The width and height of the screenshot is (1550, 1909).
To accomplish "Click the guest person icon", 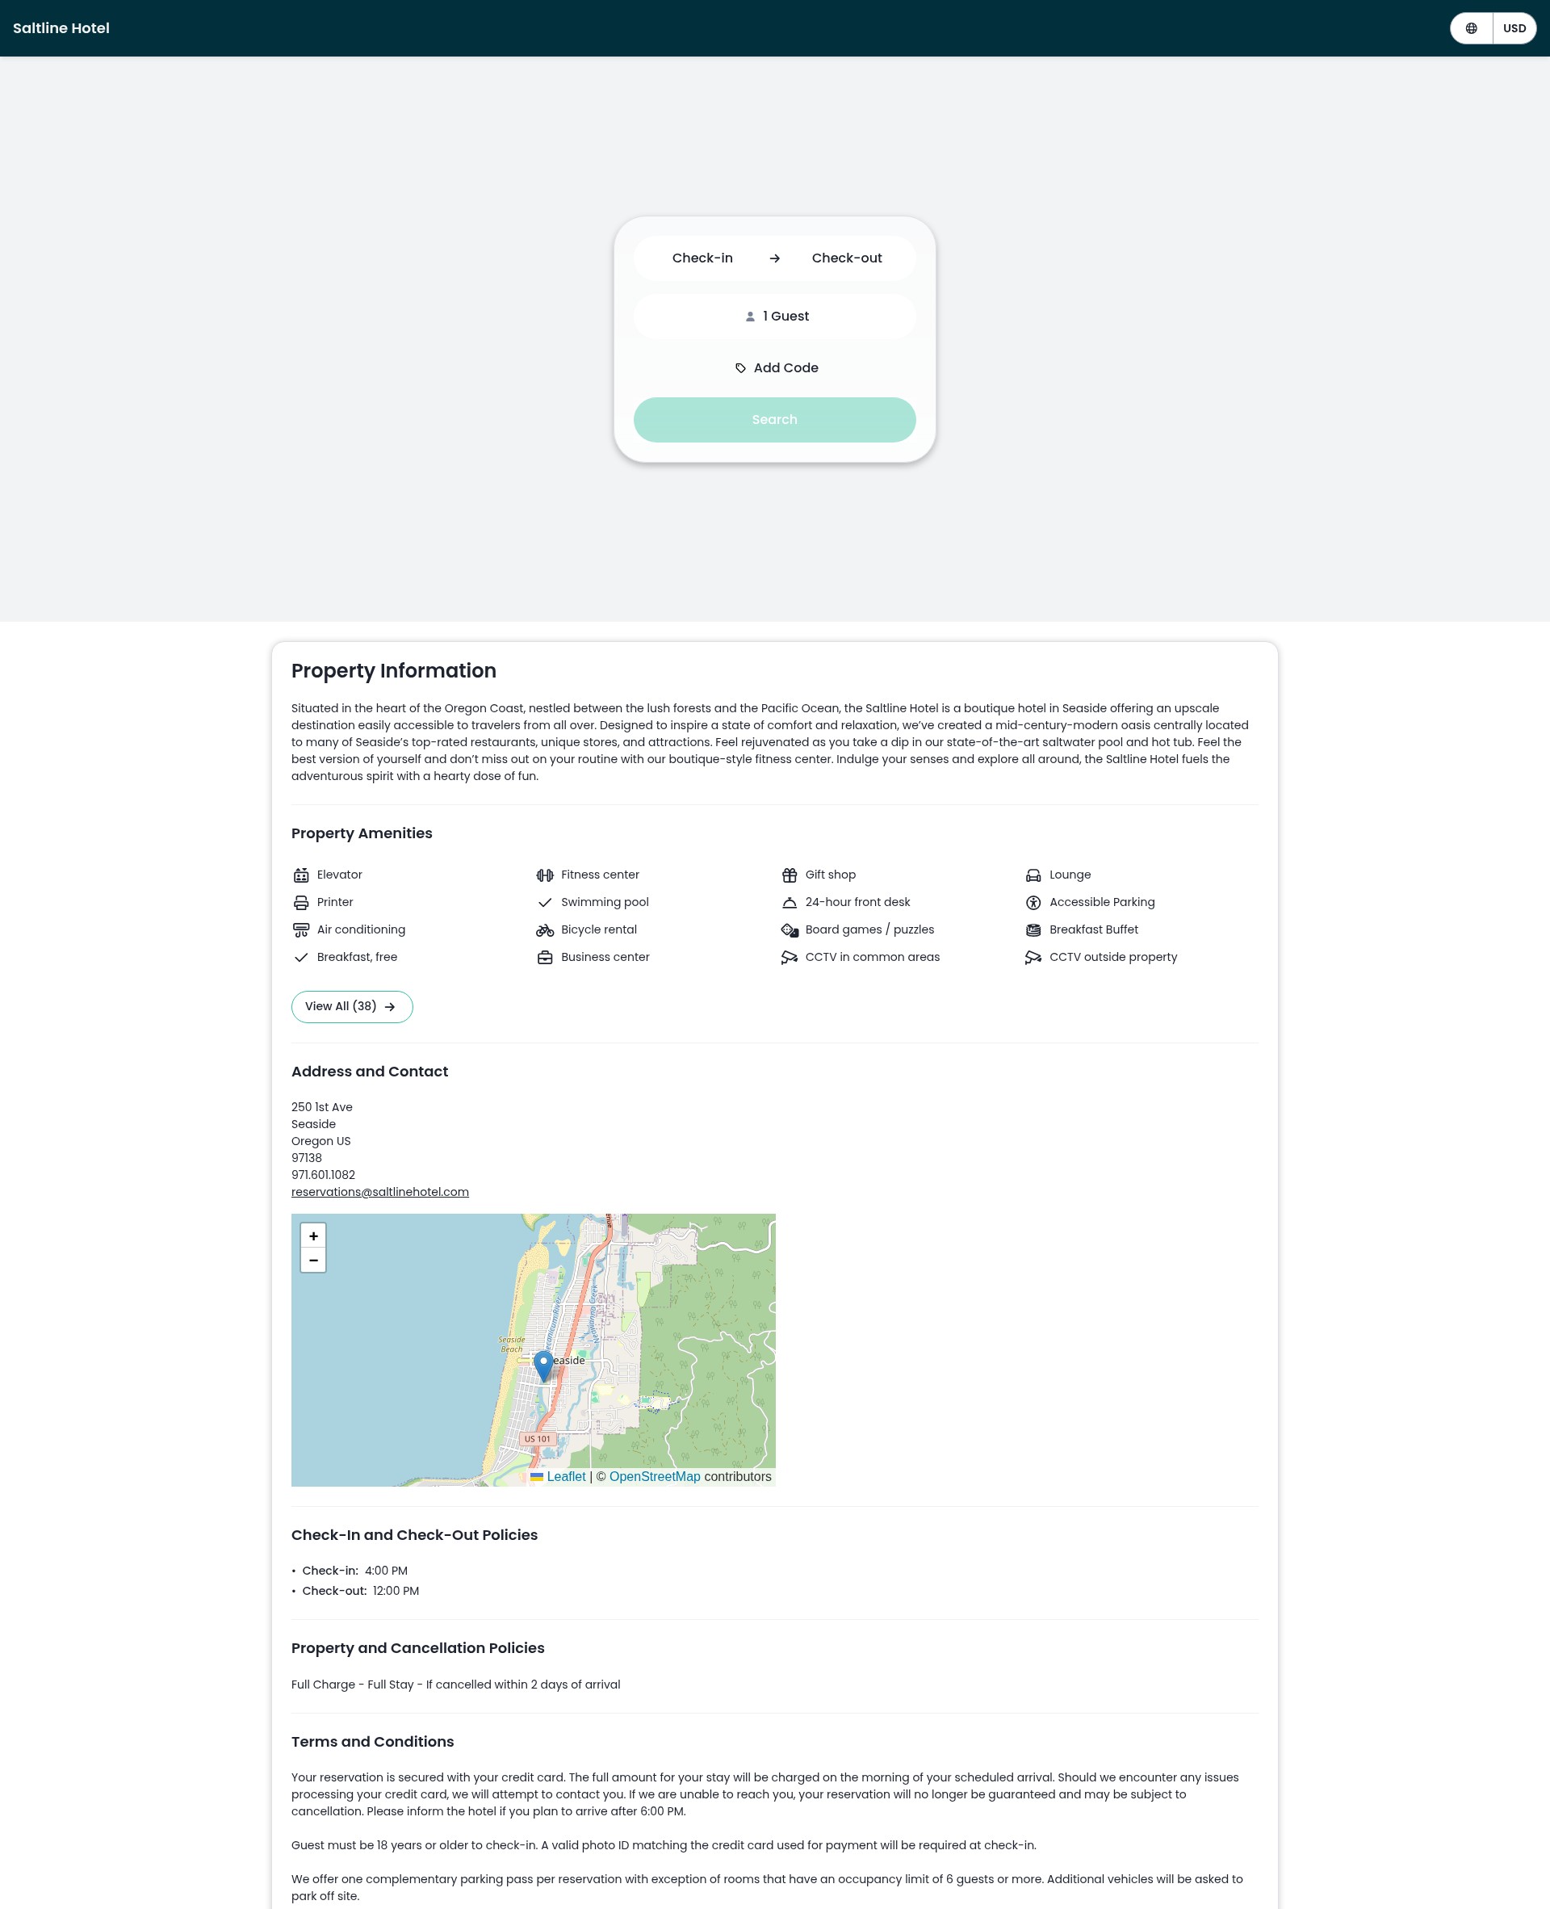I will click(750, 316).
